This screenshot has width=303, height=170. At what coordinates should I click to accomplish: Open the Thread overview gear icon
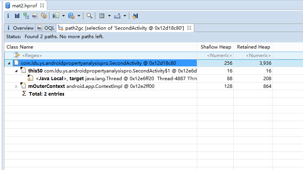[x=44, y=16]
